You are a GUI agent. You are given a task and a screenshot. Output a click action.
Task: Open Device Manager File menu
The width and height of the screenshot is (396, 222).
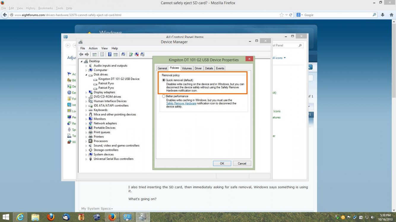pos(83,48)
